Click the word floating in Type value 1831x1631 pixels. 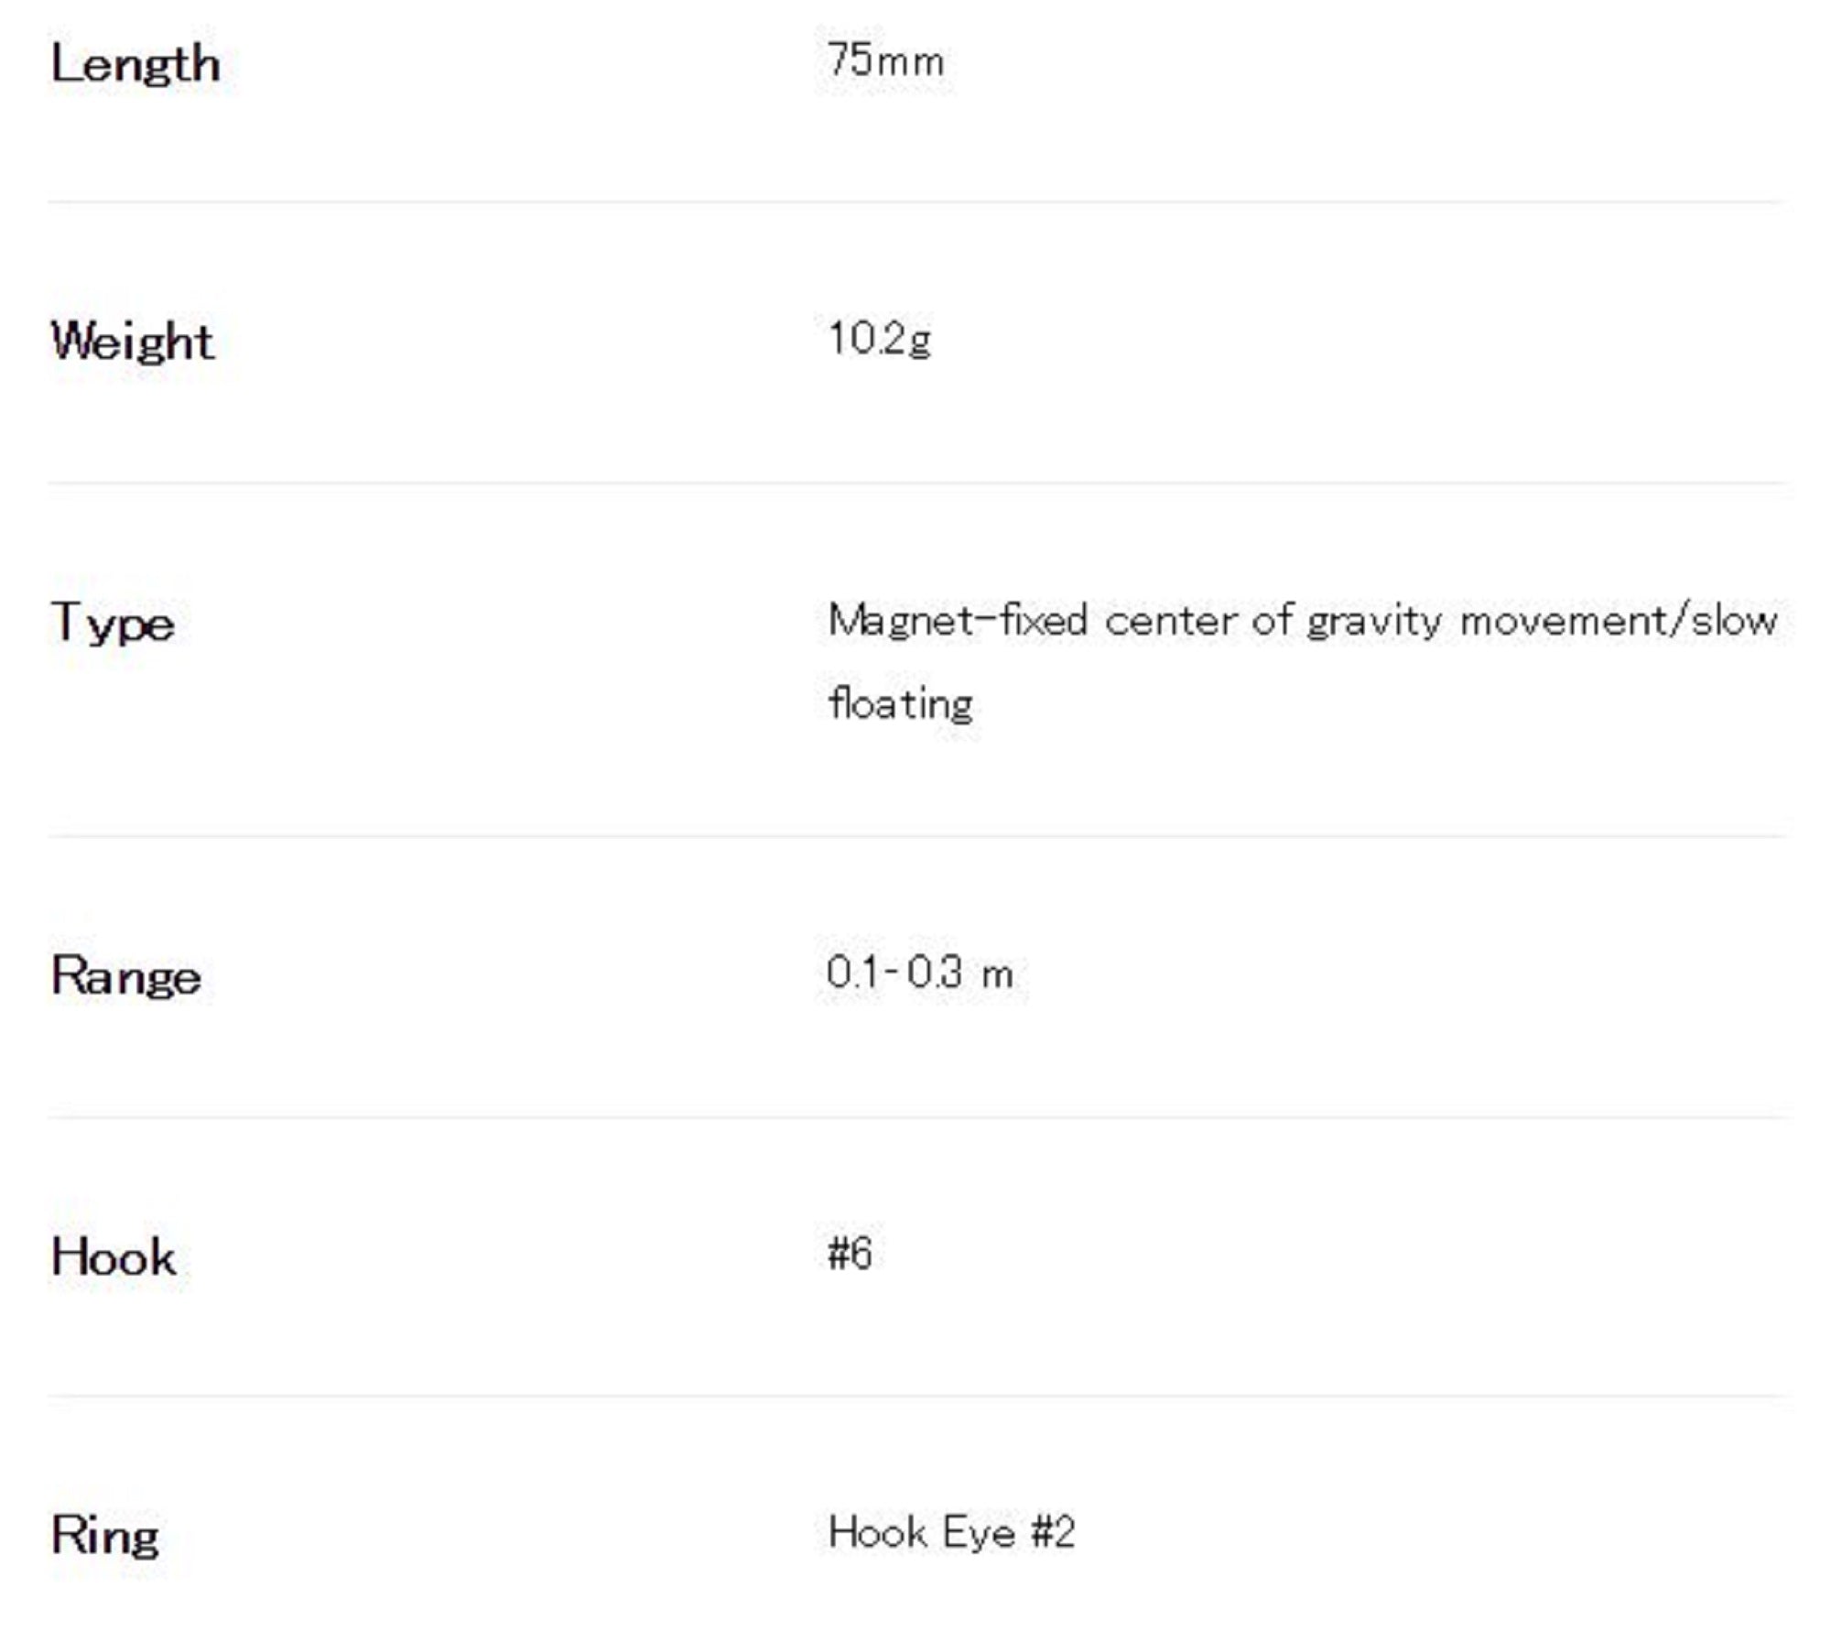(x=900, y=704)
